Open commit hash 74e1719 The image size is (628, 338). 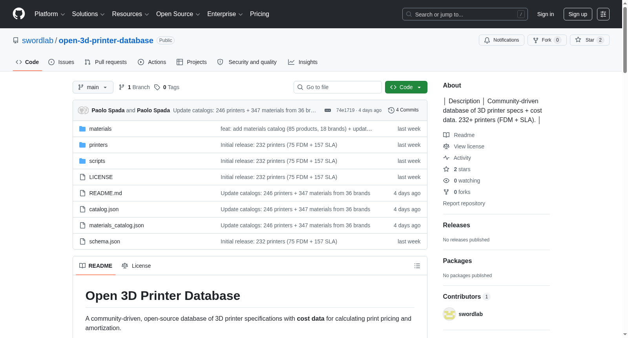(345, 110)
